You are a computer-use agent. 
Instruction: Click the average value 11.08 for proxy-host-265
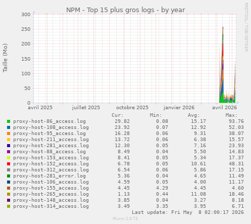pos(198,194)
